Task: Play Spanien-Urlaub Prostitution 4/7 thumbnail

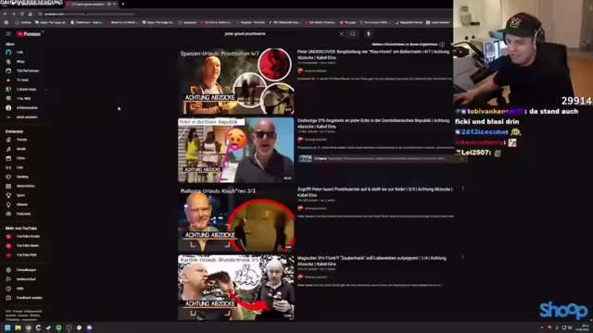Action: click(x=236, y=81)
